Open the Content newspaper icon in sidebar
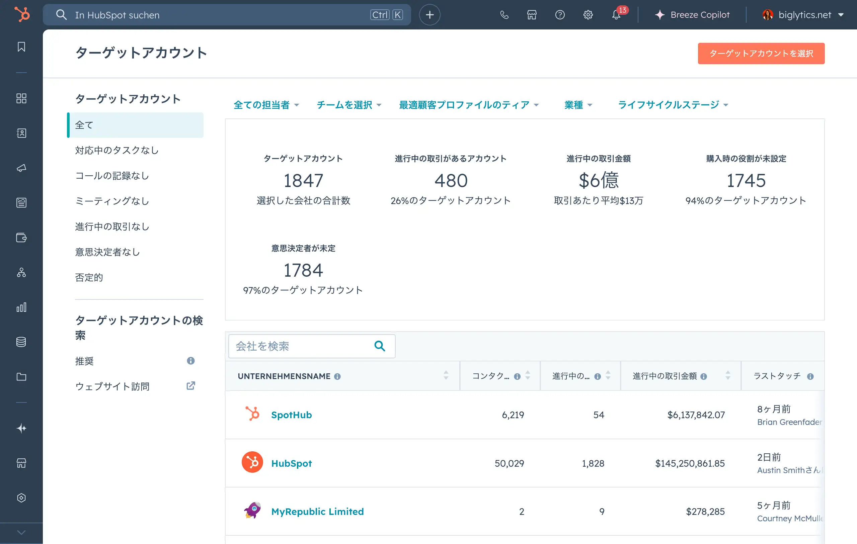 tap(21, 203)
